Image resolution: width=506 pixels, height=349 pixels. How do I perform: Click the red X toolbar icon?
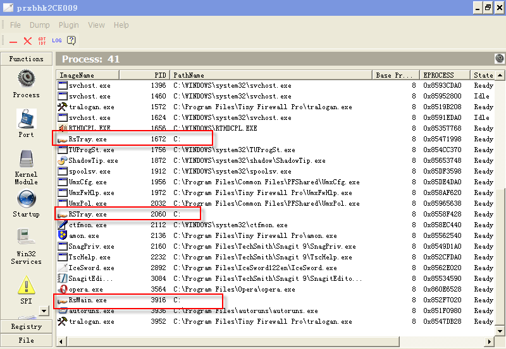pyautogui.click(x=28, y=41)
